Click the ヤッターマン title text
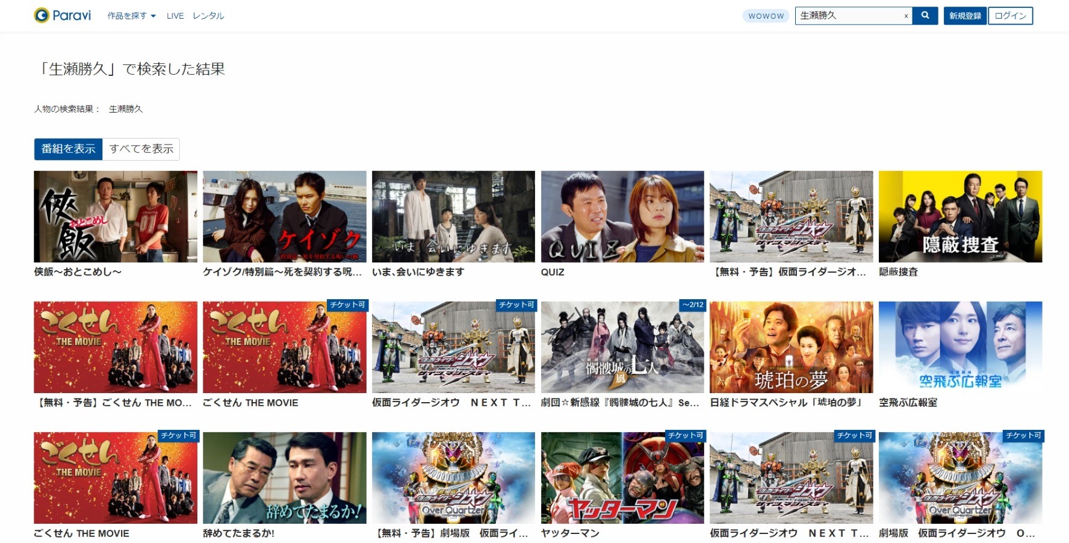The width and height of the screenshot is (1069, 543). pyautogui.click(x=570, y=533)
